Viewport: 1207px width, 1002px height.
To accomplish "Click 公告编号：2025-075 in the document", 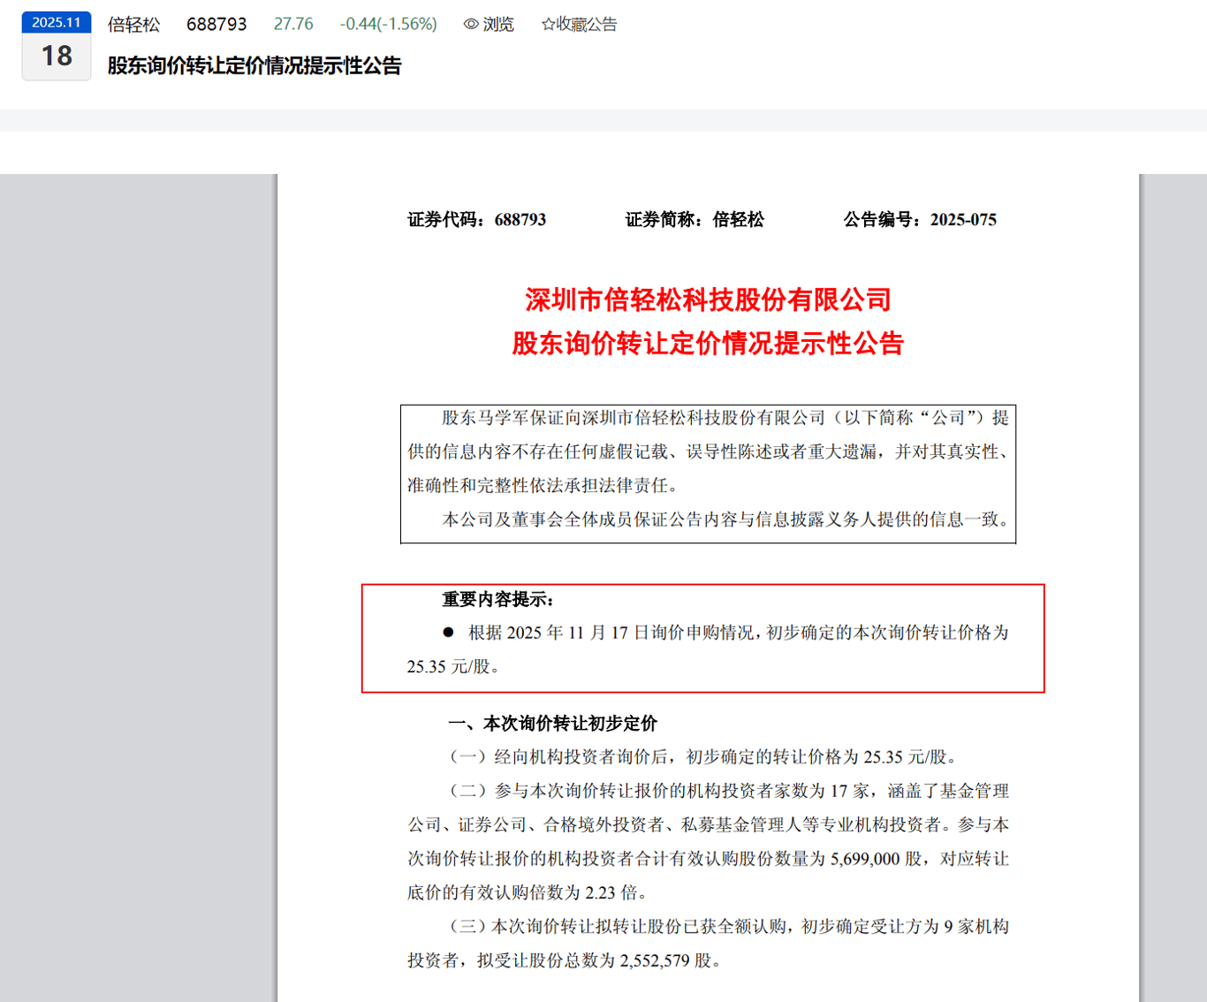I will pos(920,220).
